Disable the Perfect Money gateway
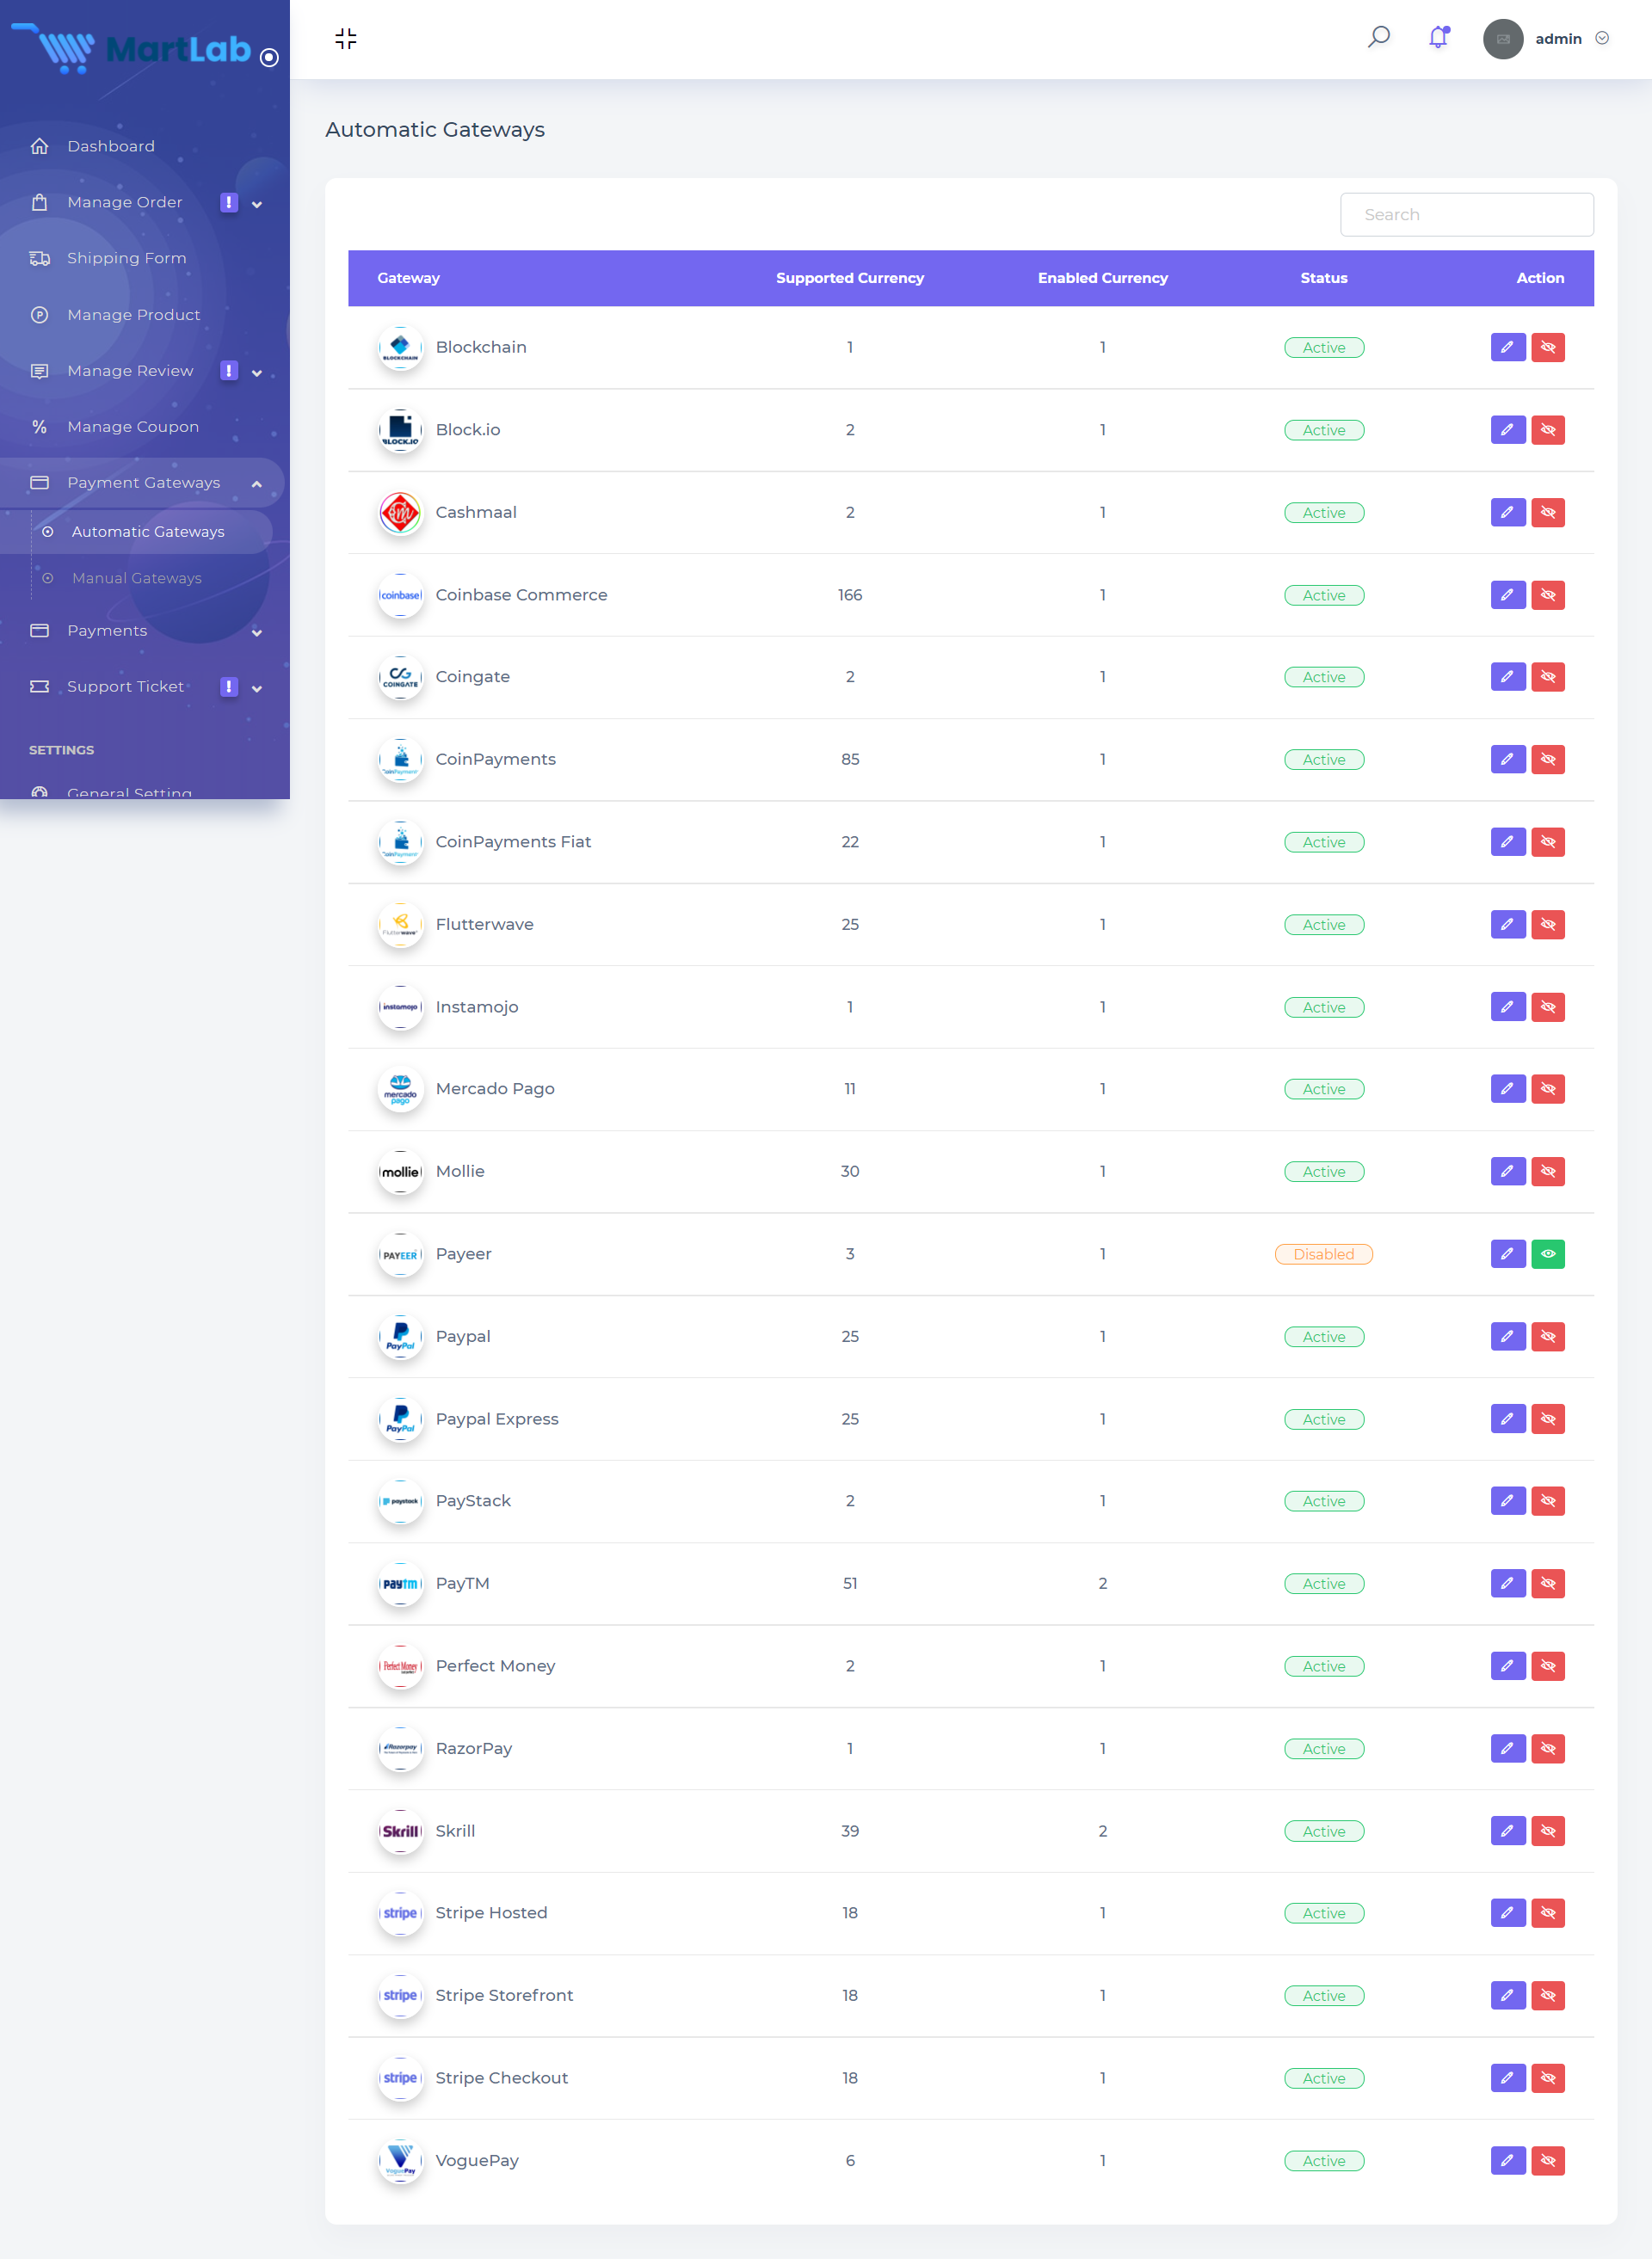Screen dimensions: 1652x2259 (1548, 1666)
